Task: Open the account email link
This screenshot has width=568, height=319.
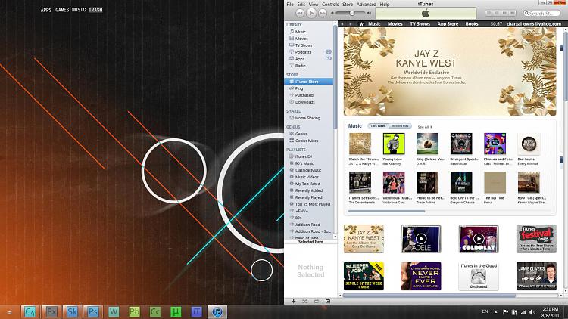Action: [534, 24]
